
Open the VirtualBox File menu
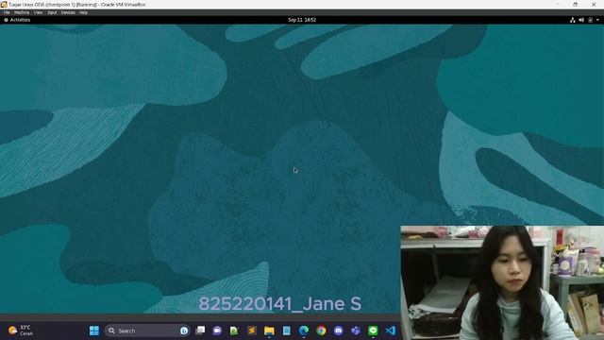click(7, 12)
